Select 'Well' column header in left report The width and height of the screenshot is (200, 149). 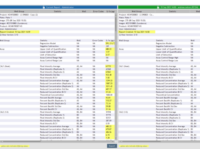coord(84,11)
